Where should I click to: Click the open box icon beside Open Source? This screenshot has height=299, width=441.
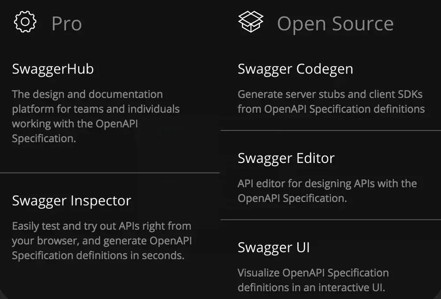(250, 22)
